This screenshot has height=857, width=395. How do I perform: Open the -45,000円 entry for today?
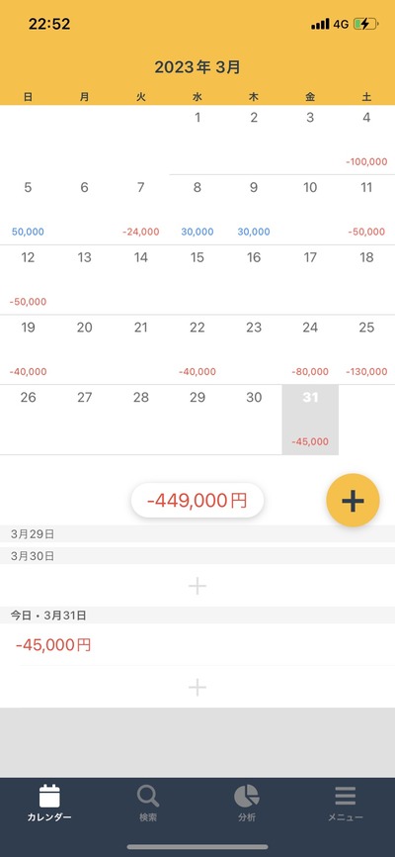click(x=197, y=645)
